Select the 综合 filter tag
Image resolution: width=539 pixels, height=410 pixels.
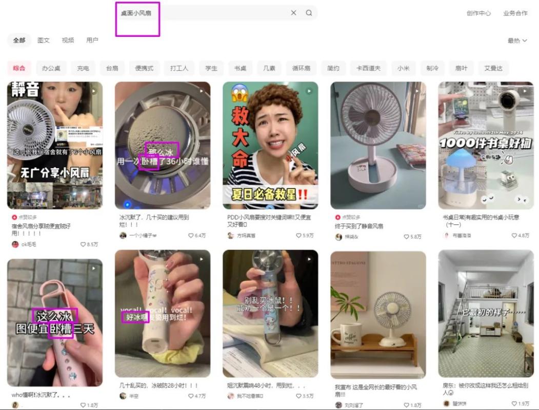click(x=19, y=68)
